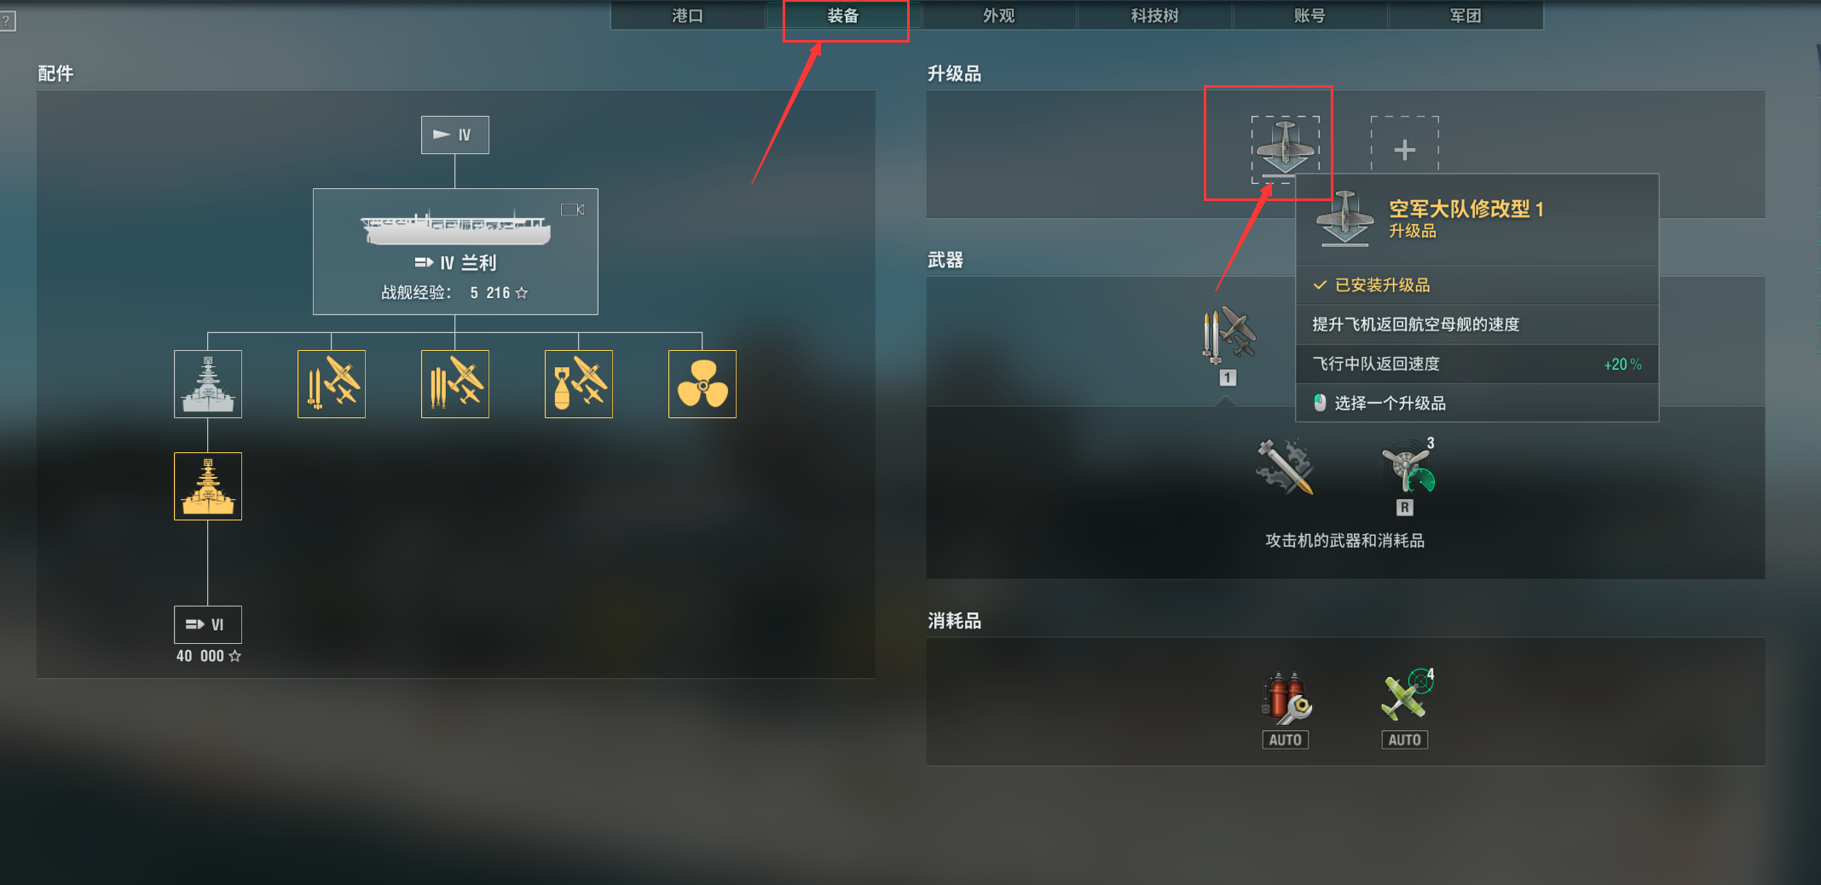Switch to the 科技树 tab
The image size is (1821, 885).
[x=1154, y=15]
